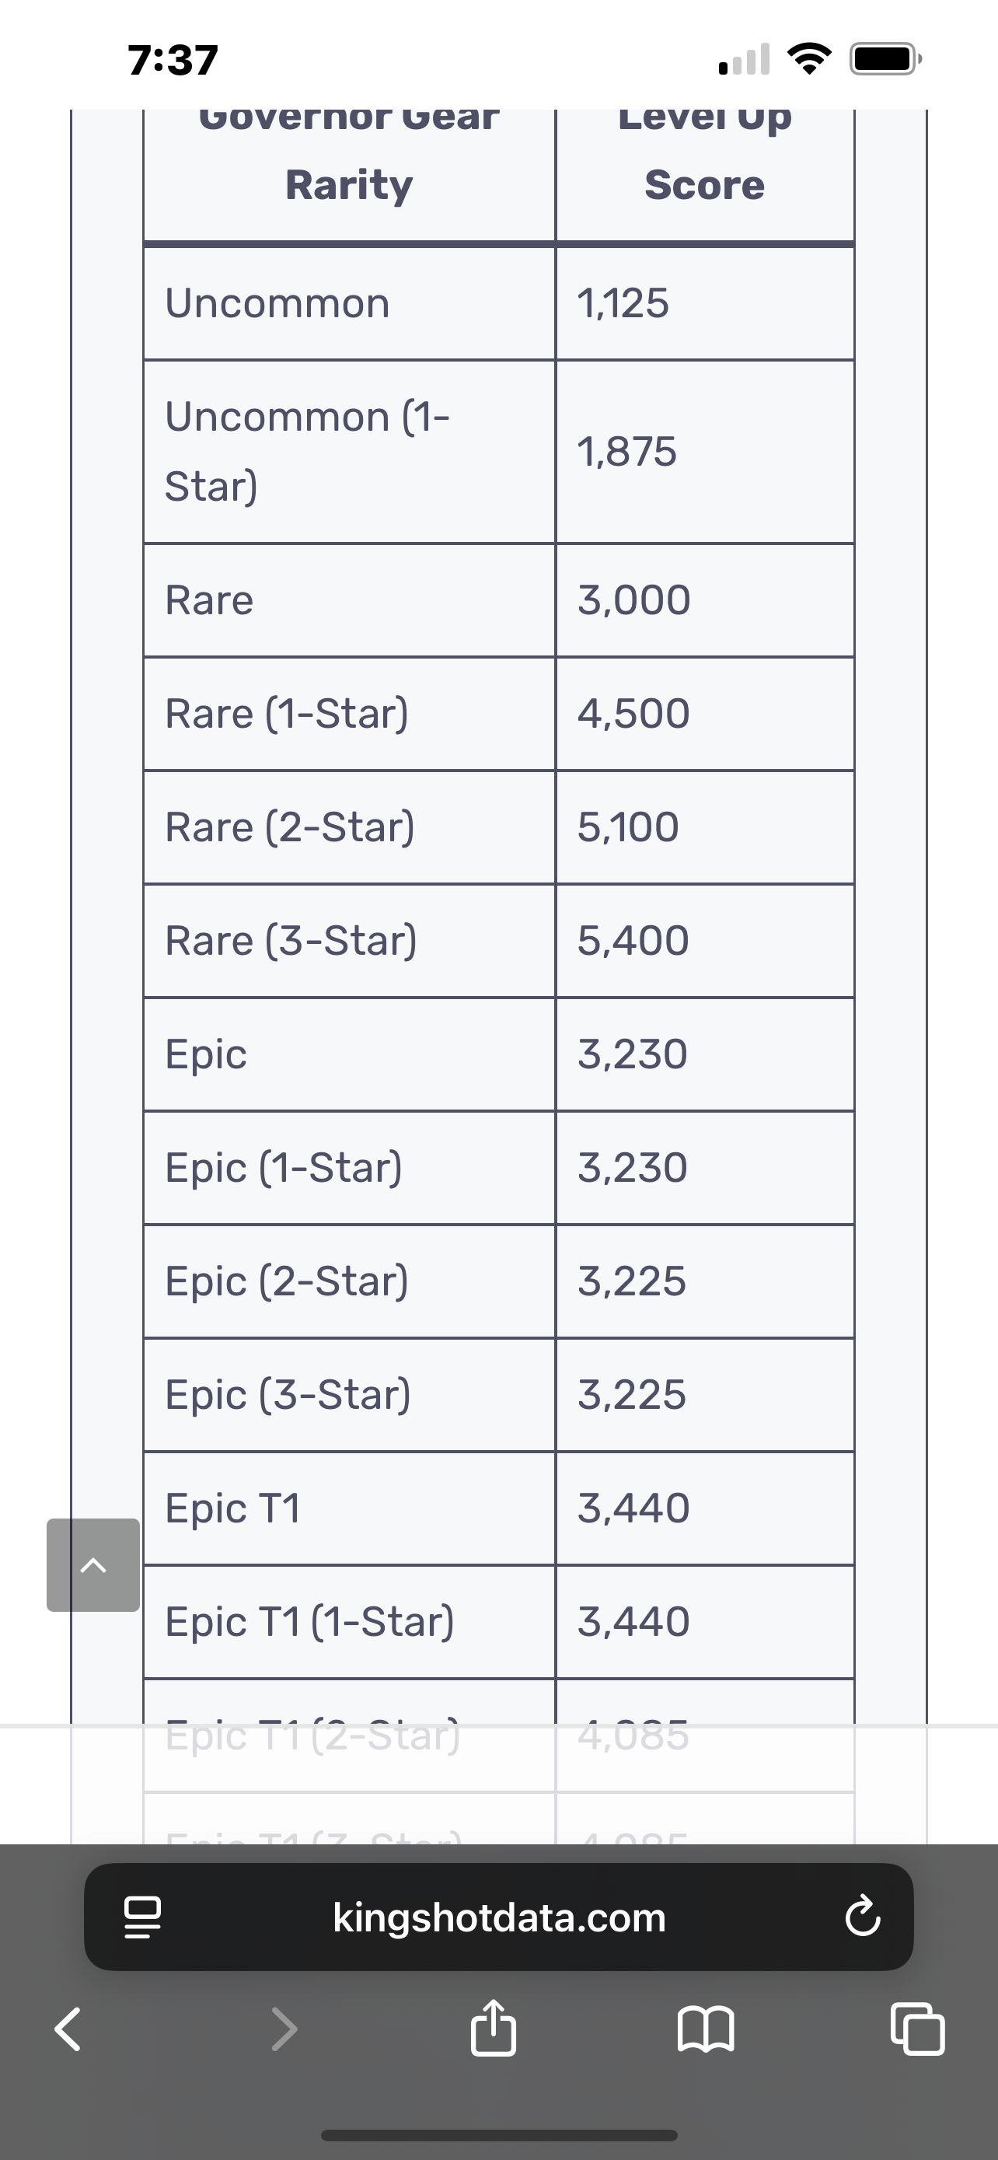Show all open Safari tabs
Screen dimensions: 998x2160
click(x=918, y=2029)
